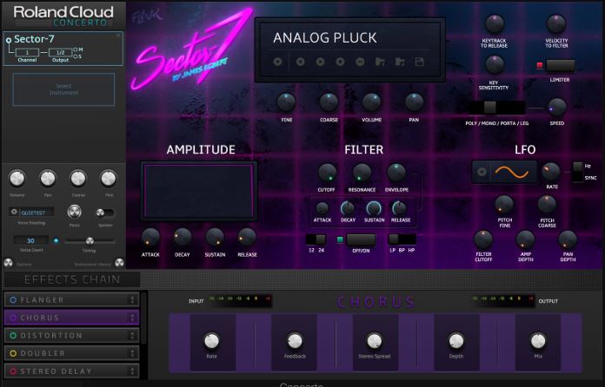The height and width of the screenshot is (387, 605).
Task: Click the LFO Pitch Fine knob
Action: (504, 205)
